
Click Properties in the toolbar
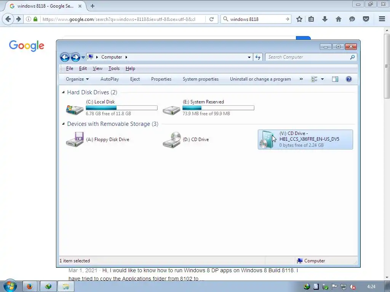(x=161, y=79)
